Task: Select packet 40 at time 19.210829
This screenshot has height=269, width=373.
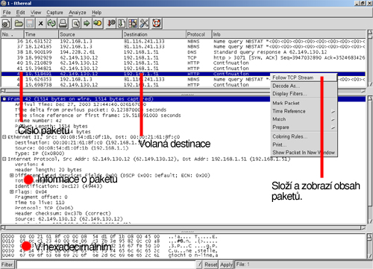Action: pyautogui.click(x=184, y=63)
